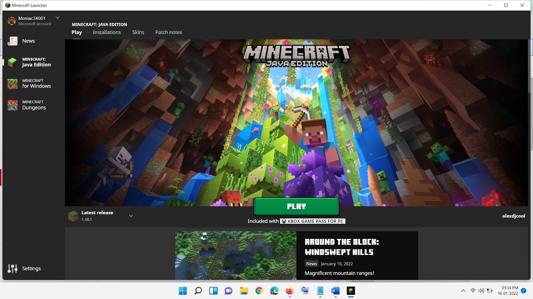Click the Magnificent mountain ranges! description
The image size is (533, 299).
click(339, 273)
